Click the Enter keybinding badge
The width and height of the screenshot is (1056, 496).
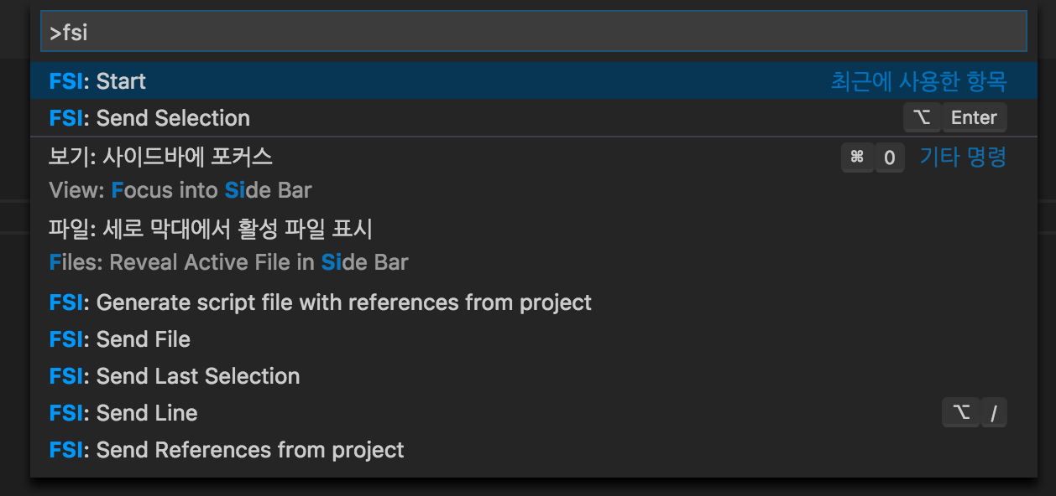pos(974,117)
